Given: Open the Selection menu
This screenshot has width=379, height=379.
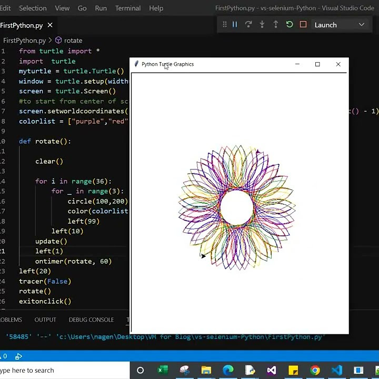Looking at the screenshot, I should pos(33,8).
